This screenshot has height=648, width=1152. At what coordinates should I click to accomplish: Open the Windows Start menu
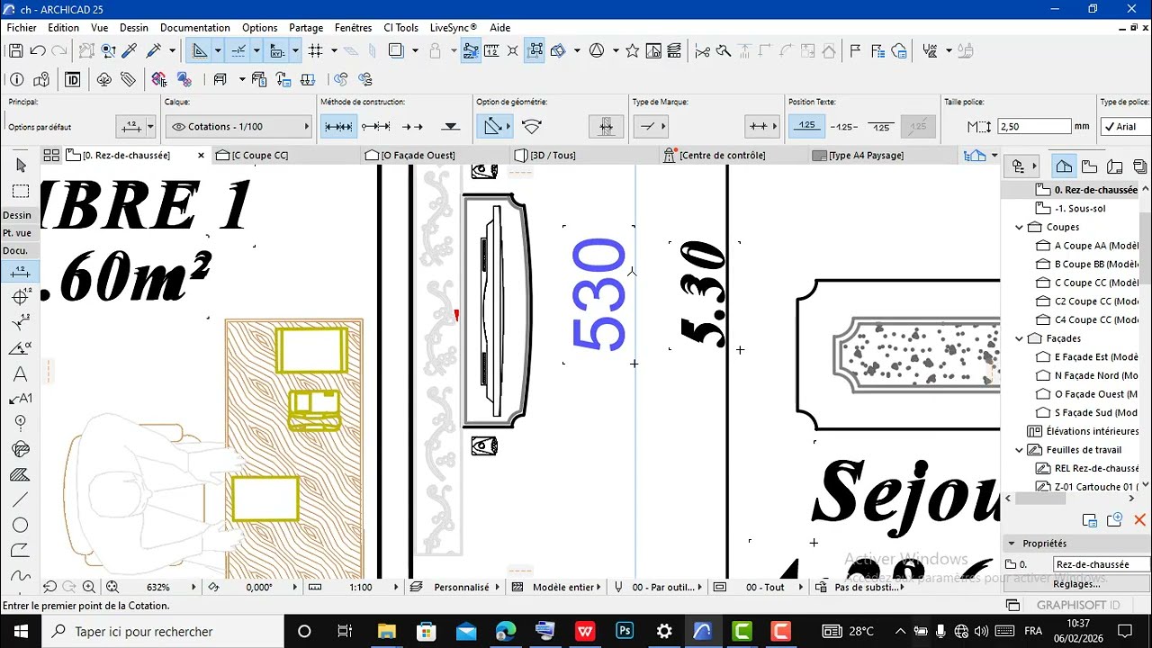click(21, 631)
